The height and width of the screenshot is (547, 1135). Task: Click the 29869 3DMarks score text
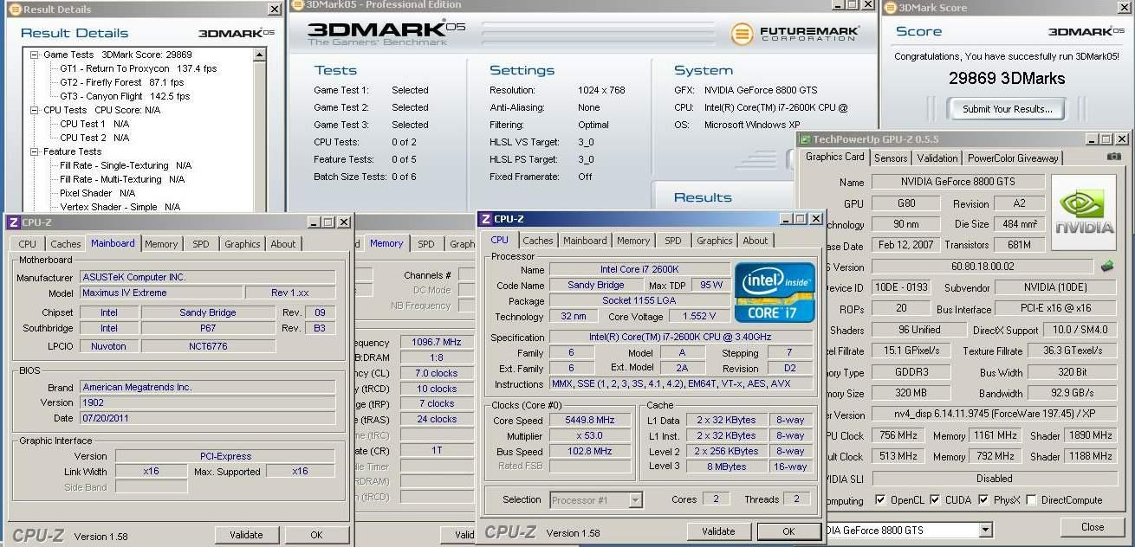point(1007,79)
